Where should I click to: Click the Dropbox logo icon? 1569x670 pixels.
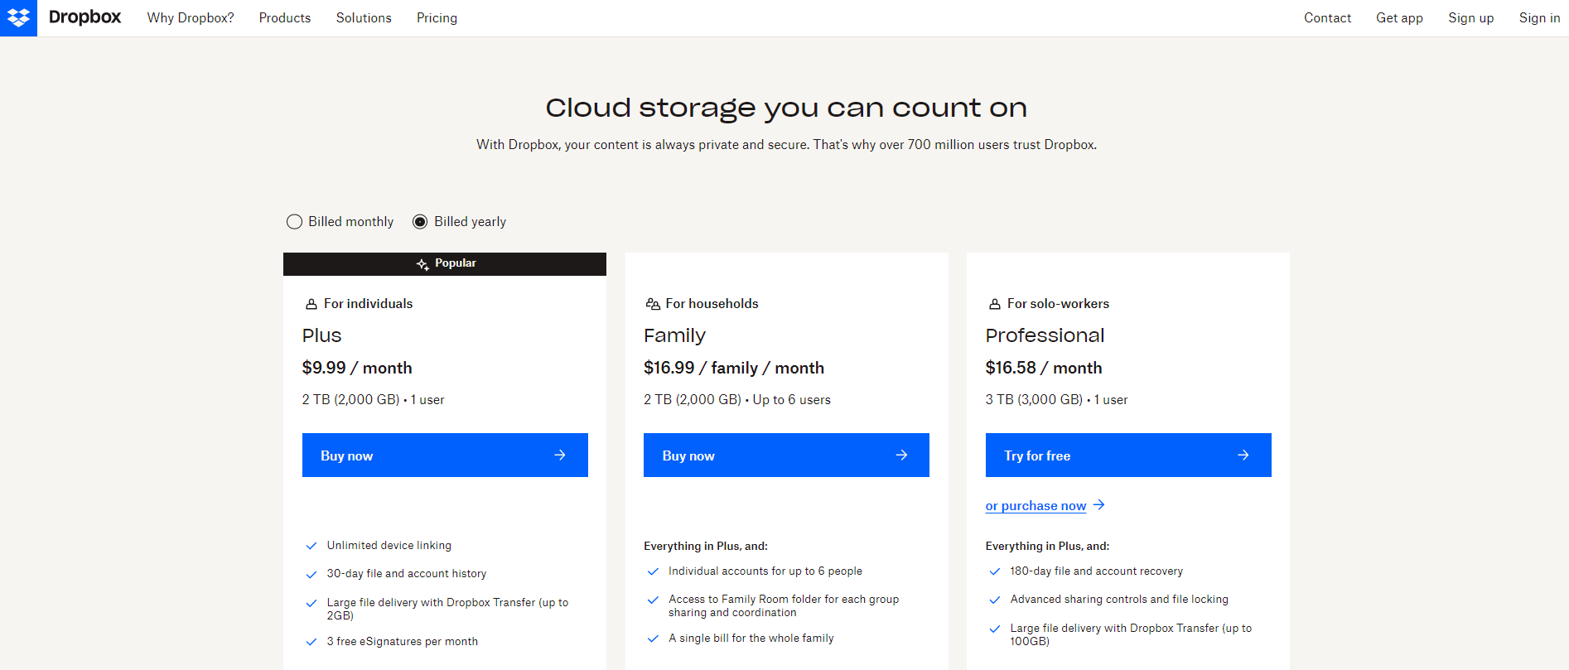[18, 17]
